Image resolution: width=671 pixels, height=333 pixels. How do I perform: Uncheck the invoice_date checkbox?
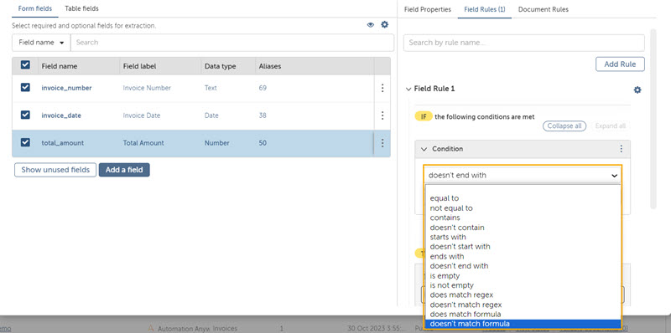[25, 115]
